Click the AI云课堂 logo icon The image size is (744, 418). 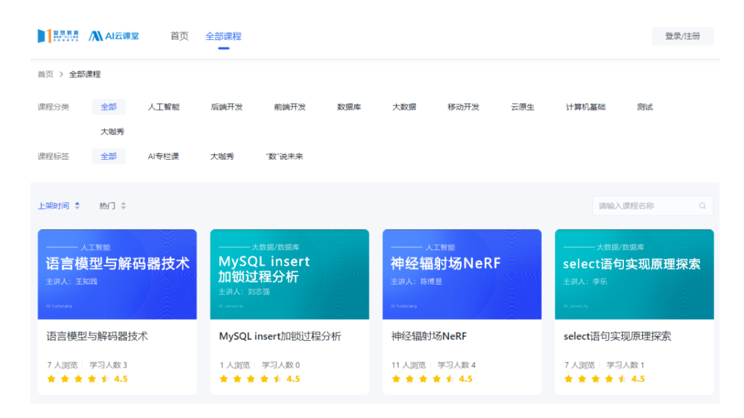coord(96,36)
